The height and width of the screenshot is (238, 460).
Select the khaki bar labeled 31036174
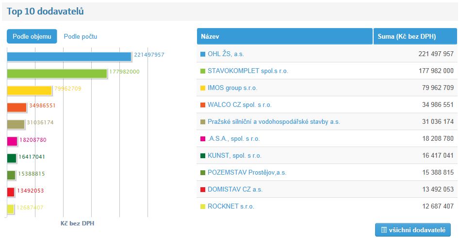[x=16, y=124]
